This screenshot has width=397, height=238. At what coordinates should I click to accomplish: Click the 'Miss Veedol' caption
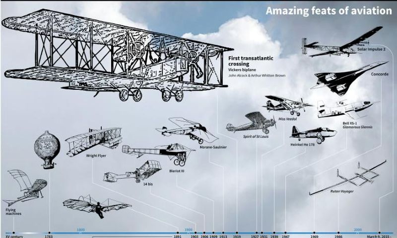click(x=287, y=119)
